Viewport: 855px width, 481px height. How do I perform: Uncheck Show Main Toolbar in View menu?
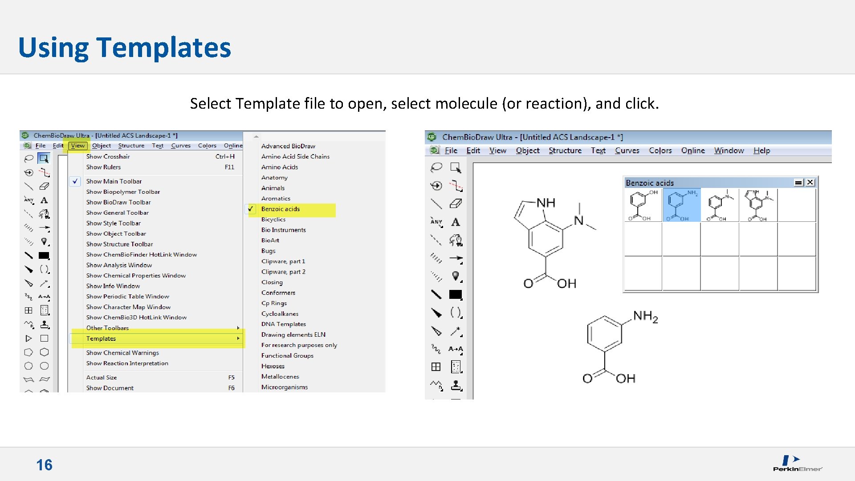[x=156, y=181]
